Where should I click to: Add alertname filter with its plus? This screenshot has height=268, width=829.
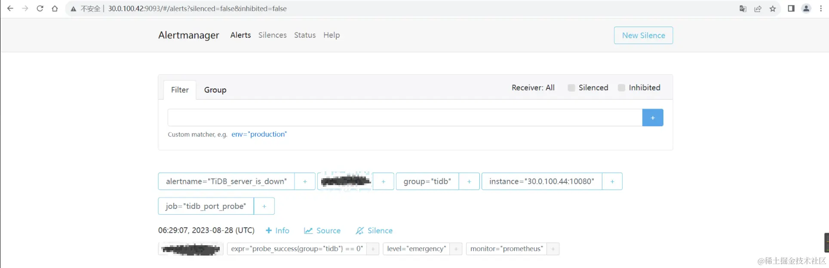[x=305, y=181]
